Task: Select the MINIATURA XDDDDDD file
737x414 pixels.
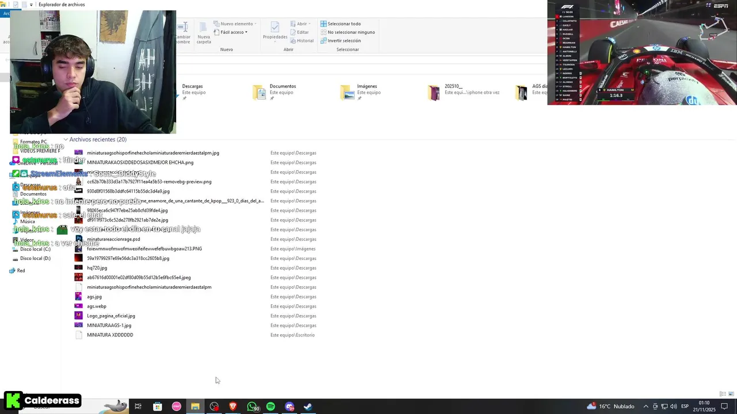Action: (x=110, y=335)
